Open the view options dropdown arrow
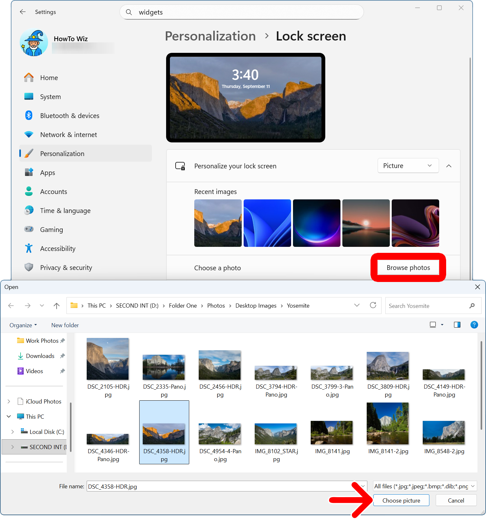Screen dimensions: 486x519 [442, 325]
